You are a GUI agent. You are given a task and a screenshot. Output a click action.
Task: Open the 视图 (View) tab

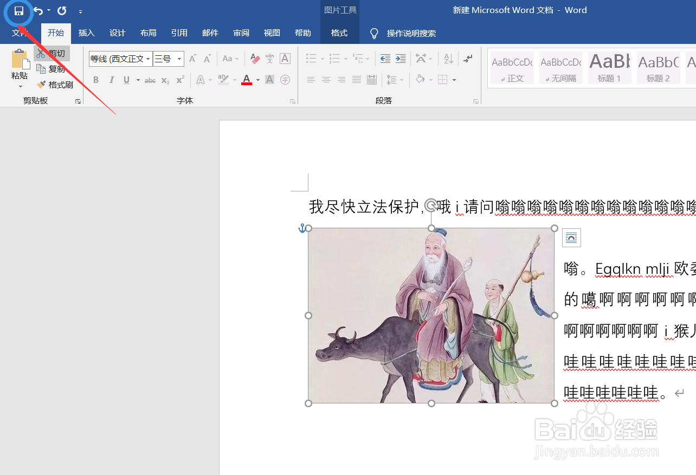point(272,33)
